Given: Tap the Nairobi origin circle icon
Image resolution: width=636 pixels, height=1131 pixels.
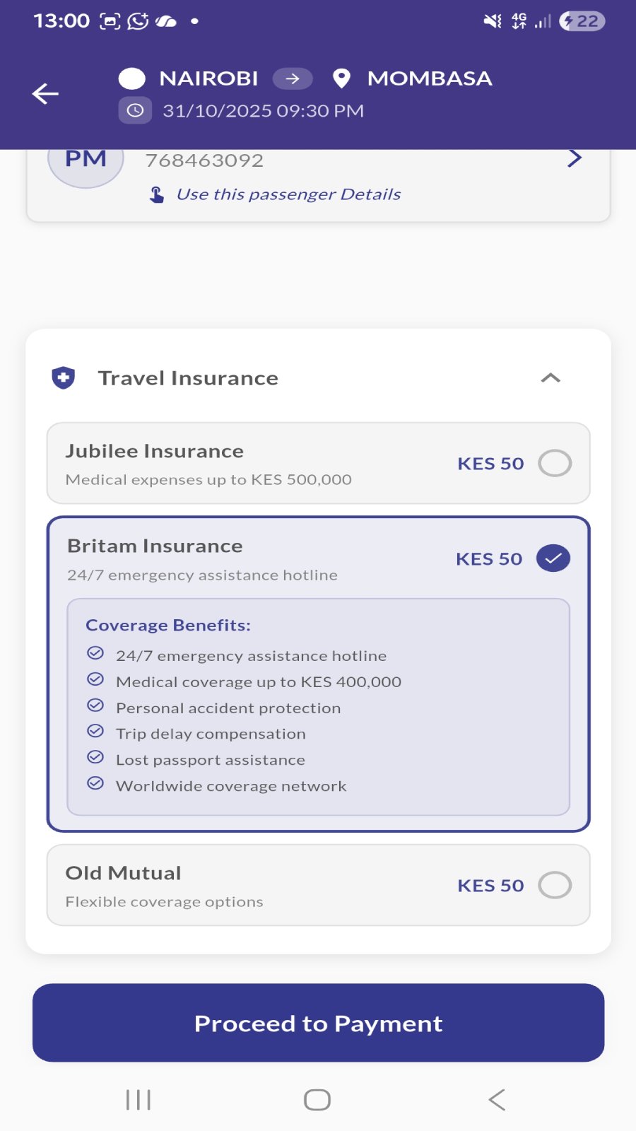Looking at the screenshot, I should [x=132, y=78].
